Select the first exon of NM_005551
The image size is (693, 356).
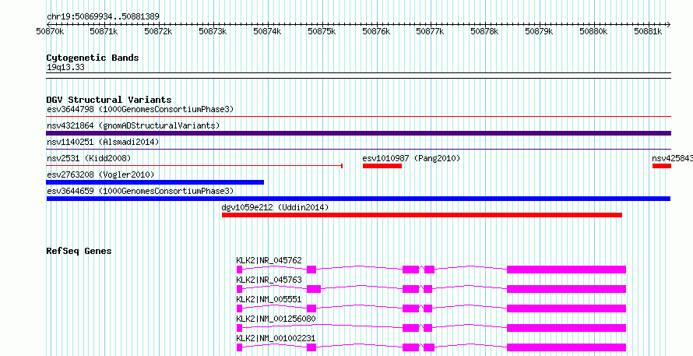tap(239, 308)
